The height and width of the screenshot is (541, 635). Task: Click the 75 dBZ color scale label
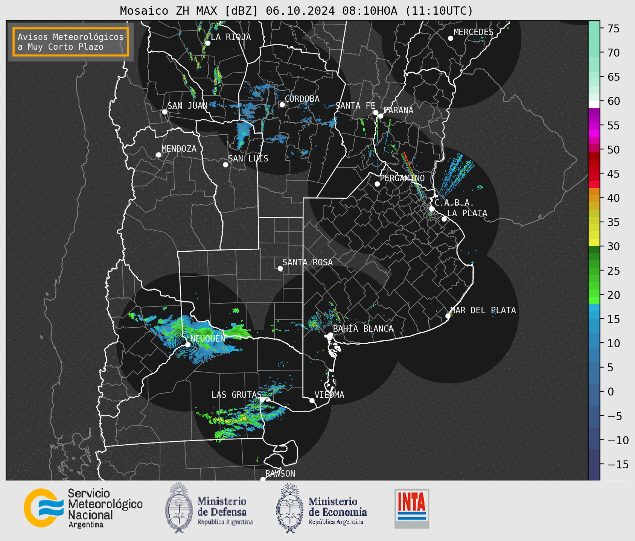click(x=614, y=29)
